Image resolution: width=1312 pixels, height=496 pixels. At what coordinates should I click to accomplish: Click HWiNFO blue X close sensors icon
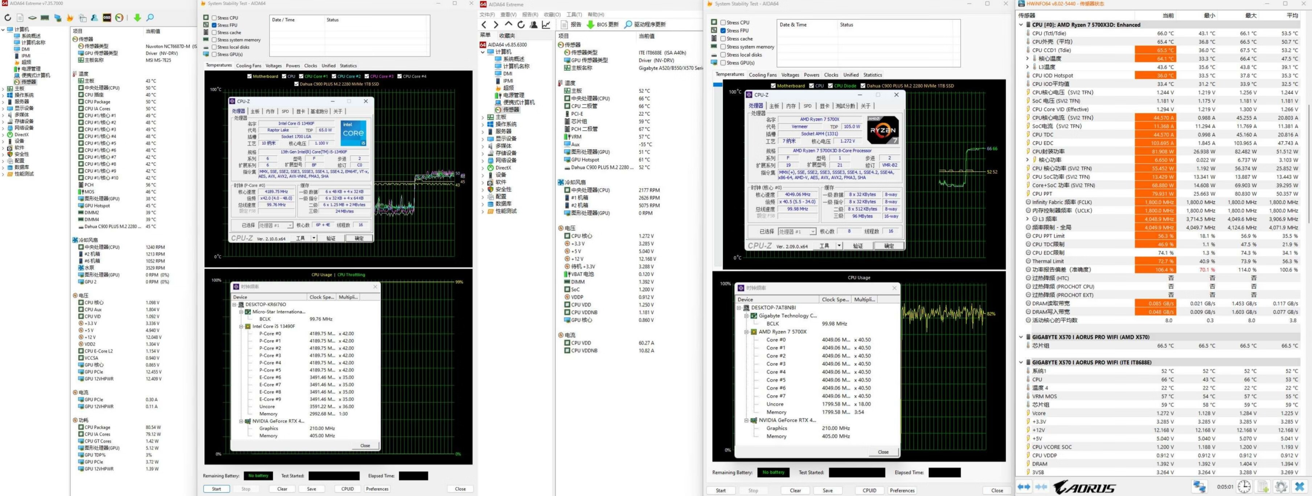pyautogui.click(x=1300, y=486)
